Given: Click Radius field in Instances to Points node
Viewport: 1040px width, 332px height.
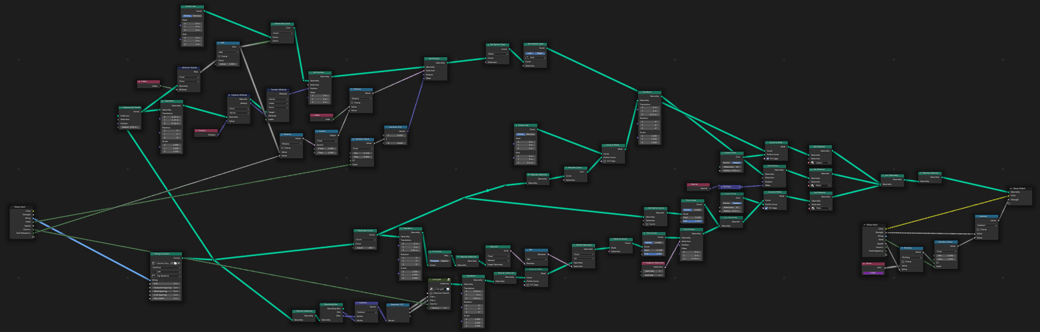Looking at the screenshot, I should (x=130, y=127).
